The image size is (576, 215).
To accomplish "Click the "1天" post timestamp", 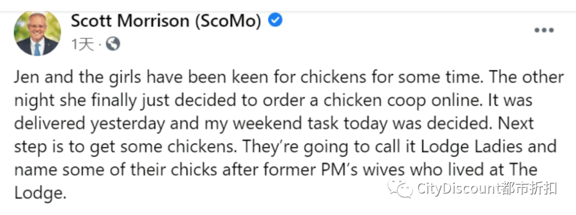I will (83, 45).
